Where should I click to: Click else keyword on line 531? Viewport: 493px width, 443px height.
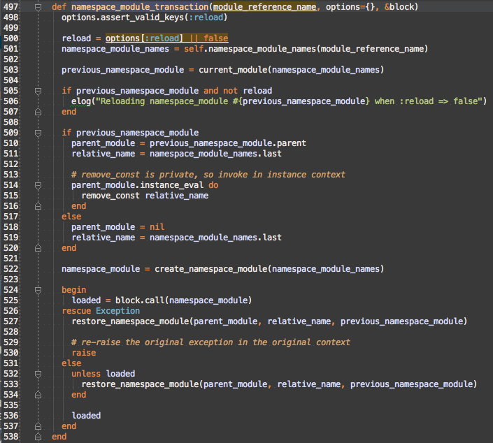71,363
